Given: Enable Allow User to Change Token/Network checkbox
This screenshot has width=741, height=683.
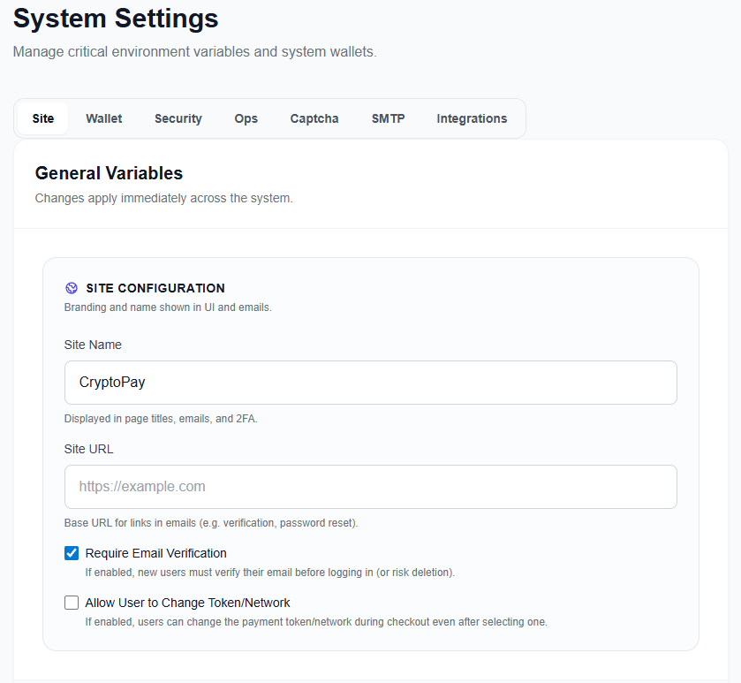Looking at the screenshot, I should pos(72,603).
